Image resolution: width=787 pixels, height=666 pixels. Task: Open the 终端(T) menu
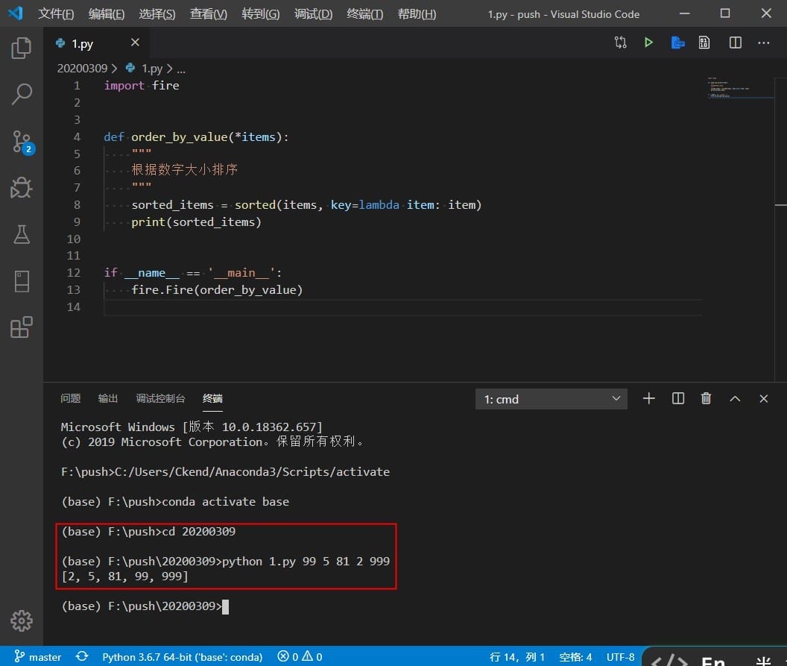(365, 14)
